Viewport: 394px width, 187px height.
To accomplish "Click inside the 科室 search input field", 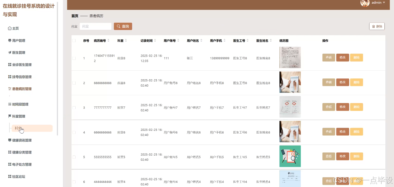I will click(x=95, y=26).
